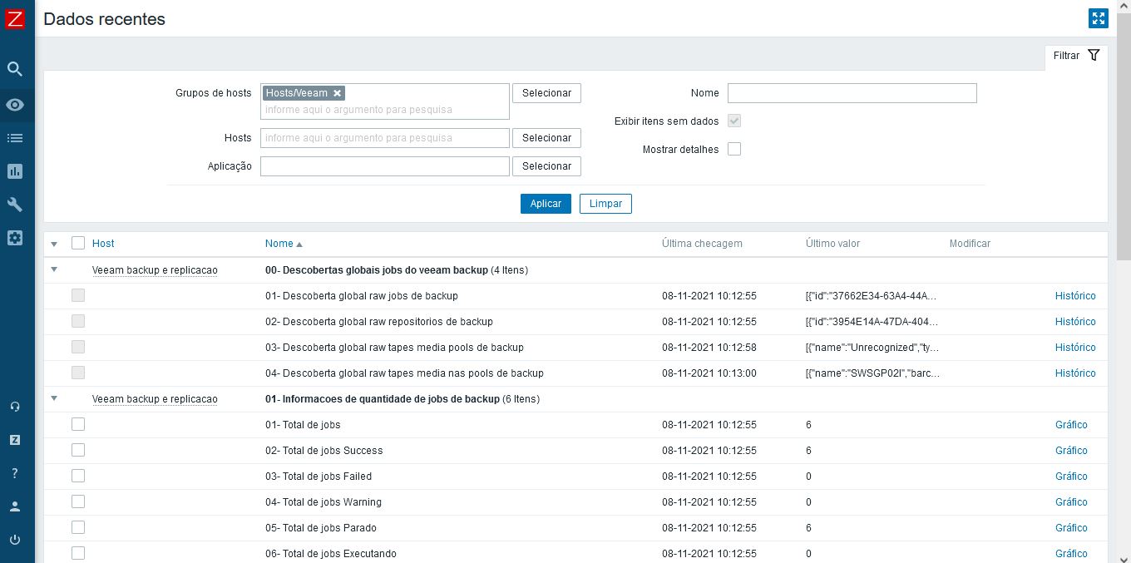
Task: Select text '01- Descoberta global raw jobs de backup'
Action: point(362,296)
